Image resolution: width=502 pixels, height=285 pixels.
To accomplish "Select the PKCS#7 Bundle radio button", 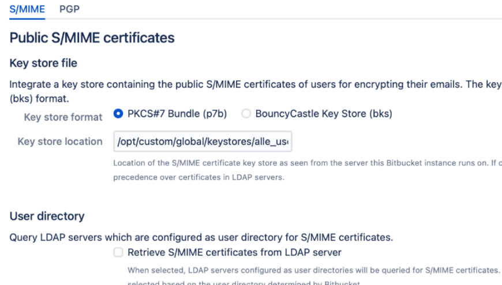I will (119, 114).
